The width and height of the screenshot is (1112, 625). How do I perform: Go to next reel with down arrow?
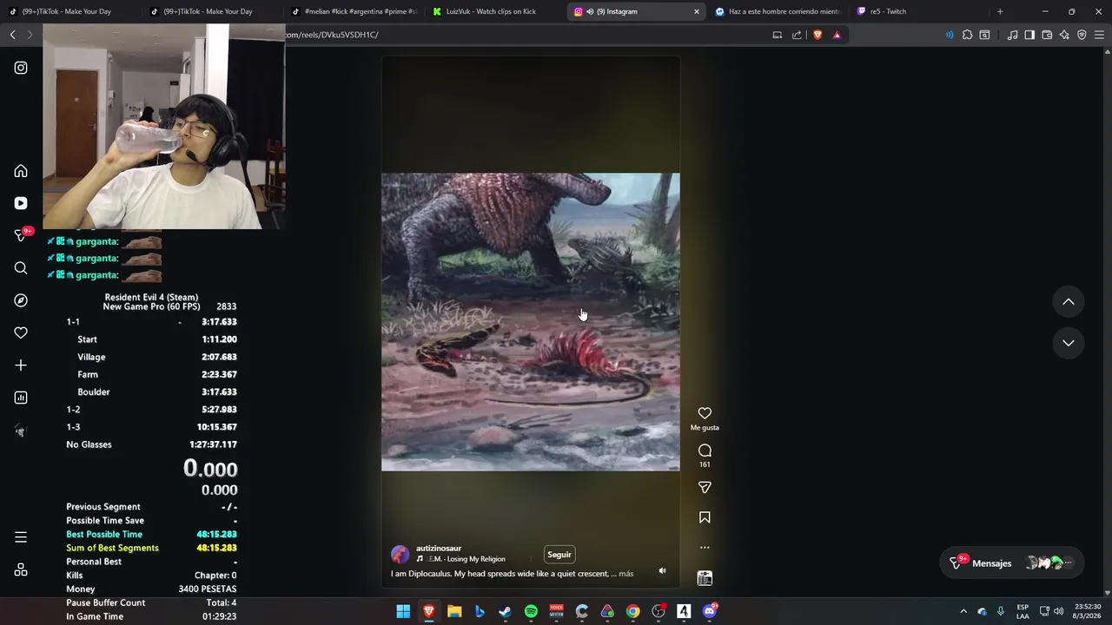pos(1069,343)
